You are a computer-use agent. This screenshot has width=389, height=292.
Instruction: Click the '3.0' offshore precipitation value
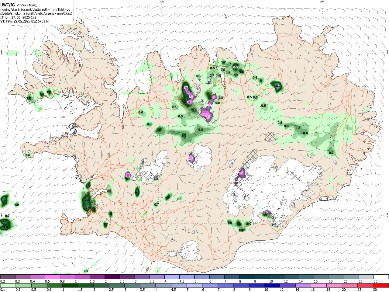pyautogui.click(x=5, y=227)
